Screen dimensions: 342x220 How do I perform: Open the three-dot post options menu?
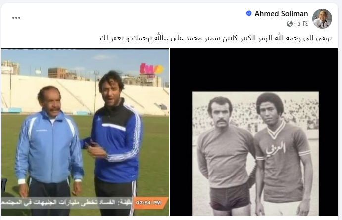tap(16, 18)
